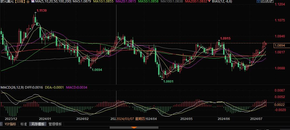Image resolution: width=290 pixels, height=130 pixels.
Task: Click the orange triangle on bottom scrollbar
Action: (134, 128)
